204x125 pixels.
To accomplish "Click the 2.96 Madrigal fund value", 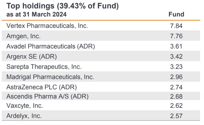I will 176,77.
